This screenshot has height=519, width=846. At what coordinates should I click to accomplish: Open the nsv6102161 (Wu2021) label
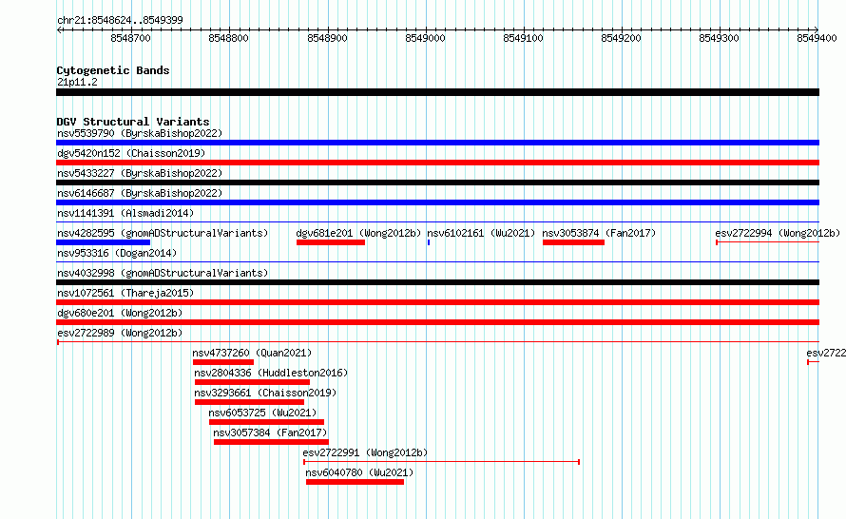tap(481, 233)
